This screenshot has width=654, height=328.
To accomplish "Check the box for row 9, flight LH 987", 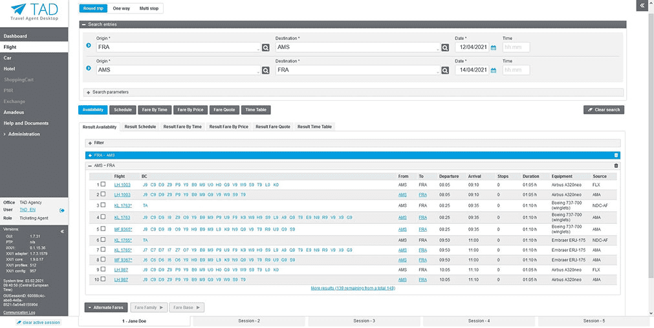I will click(x=102, y=269).
